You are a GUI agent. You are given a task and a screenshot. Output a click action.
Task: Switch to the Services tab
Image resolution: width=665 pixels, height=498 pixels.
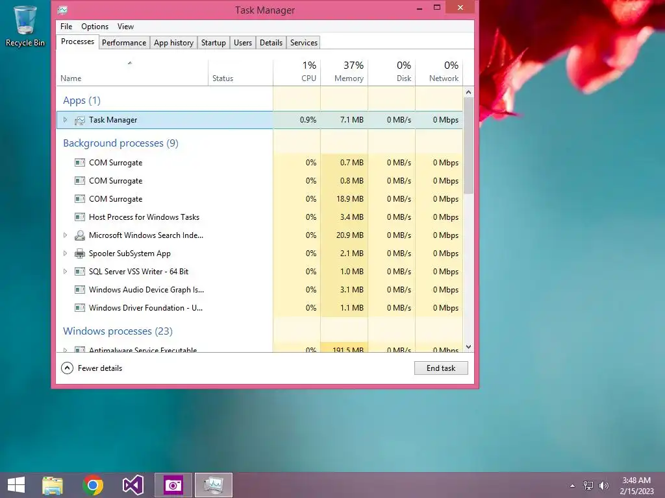click(304, 43)
